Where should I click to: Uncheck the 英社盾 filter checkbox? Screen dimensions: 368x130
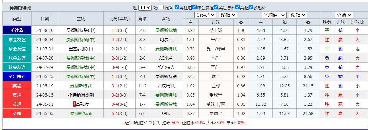point(177,7)
